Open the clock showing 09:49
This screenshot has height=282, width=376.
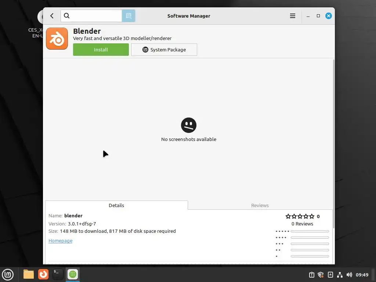[362, 275]
